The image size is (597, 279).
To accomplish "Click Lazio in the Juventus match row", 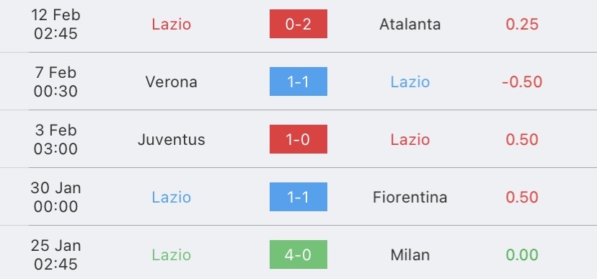I will pyautogui.click(x=410, y=140).
